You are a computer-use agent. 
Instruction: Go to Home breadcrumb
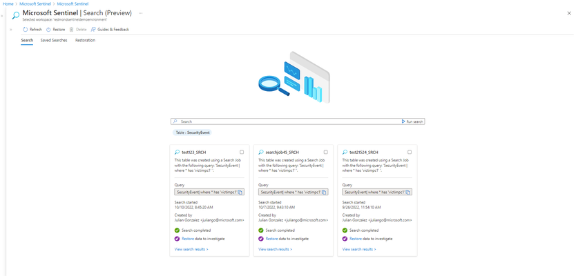click(8, 3)
